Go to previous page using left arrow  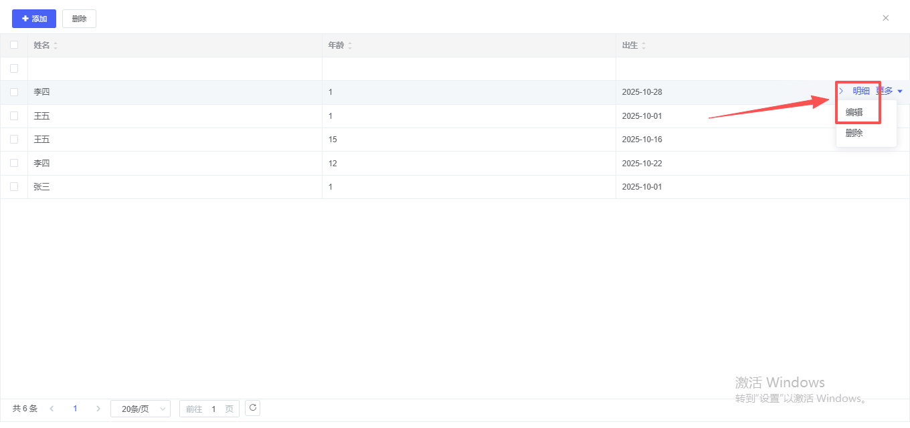pyautogui.click(x=52, y=409)
